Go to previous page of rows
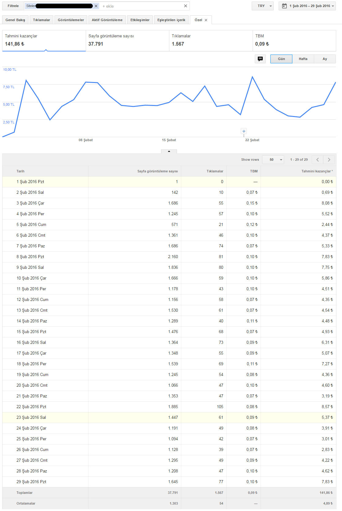Screen dimensions: 342x511 click(318, 160)
